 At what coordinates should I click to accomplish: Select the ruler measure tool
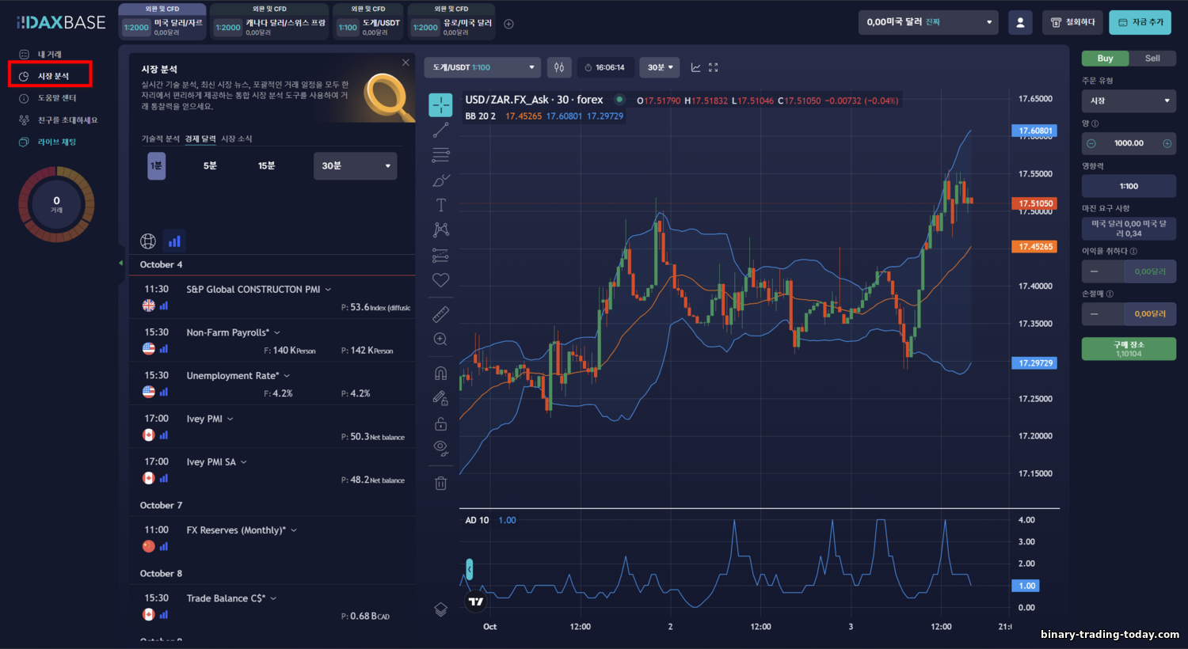[x=440, y=314]
